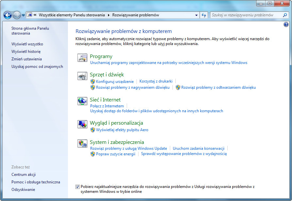The height and width of the screenshot is (201, 292).
Task: Click 'Rozwiąż problemy z odtwarzaniem dźwięku'
Action: click(219, 87)
